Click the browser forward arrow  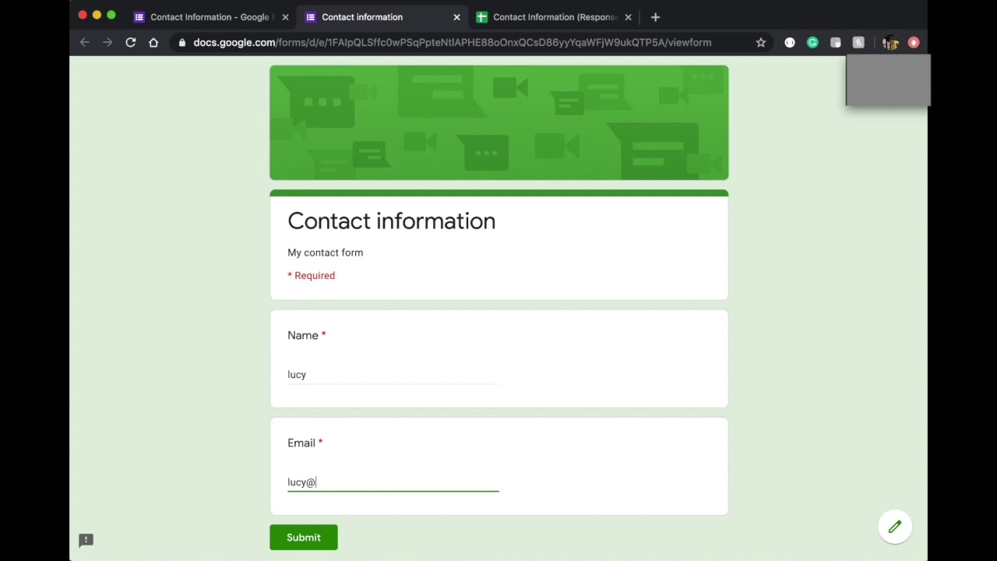tap(107, 42)
